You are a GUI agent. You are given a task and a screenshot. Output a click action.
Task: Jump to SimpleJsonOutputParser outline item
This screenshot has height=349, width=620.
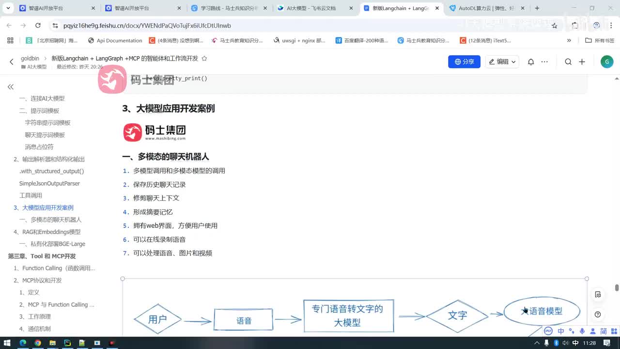pyautogui.click(x=49, y=183)
